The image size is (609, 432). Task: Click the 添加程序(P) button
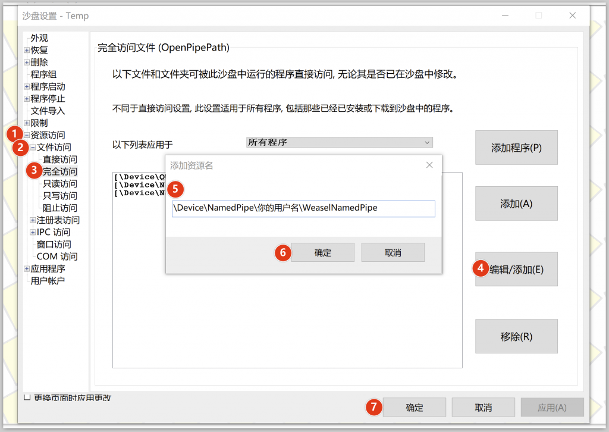pos(516,148)
